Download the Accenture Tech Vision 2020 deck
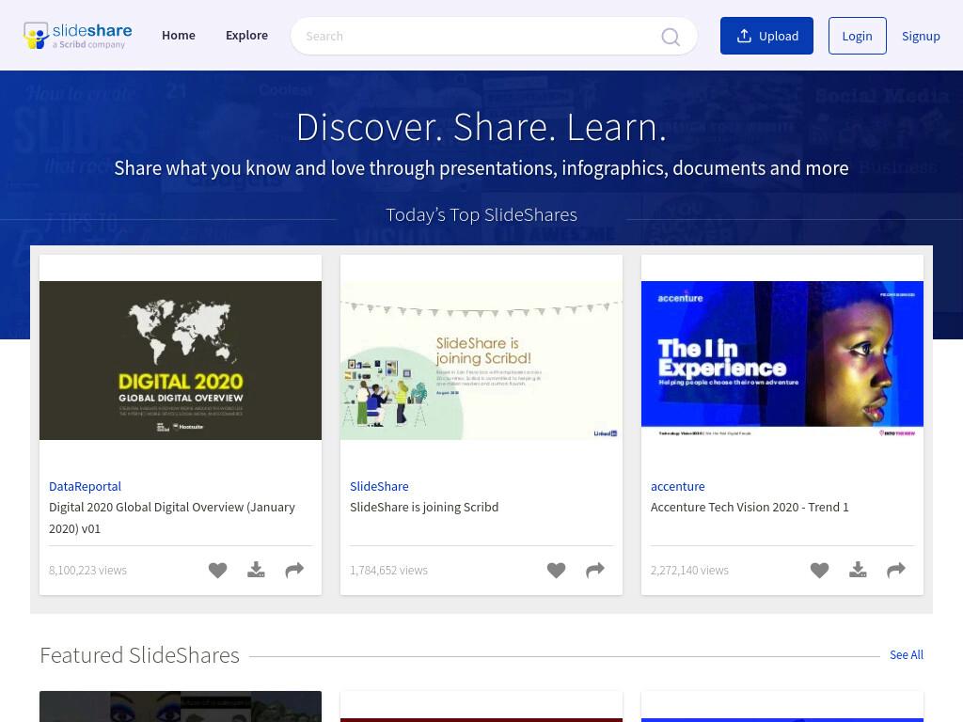The height and width of the screenshot is (722, 963). click(x=858, y=571)
